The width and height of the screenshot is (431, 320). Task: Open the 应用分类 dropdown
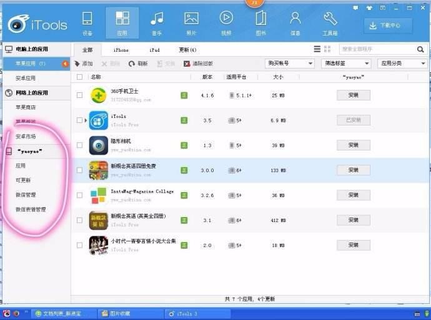tap(403, 64)
